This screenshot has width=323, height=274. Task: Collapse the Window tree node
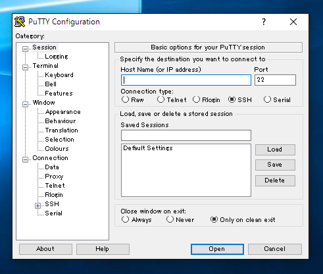pos(25,104)
